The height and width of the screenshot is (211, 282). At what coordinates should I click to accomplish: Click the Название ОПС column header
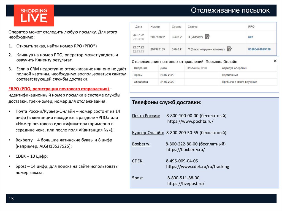pyautogui.click(x=197, y=68)
